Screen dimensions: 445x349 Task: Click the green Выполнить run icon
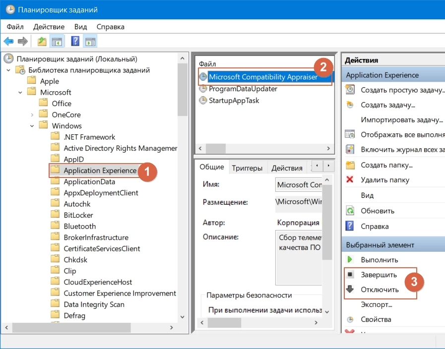350,260
